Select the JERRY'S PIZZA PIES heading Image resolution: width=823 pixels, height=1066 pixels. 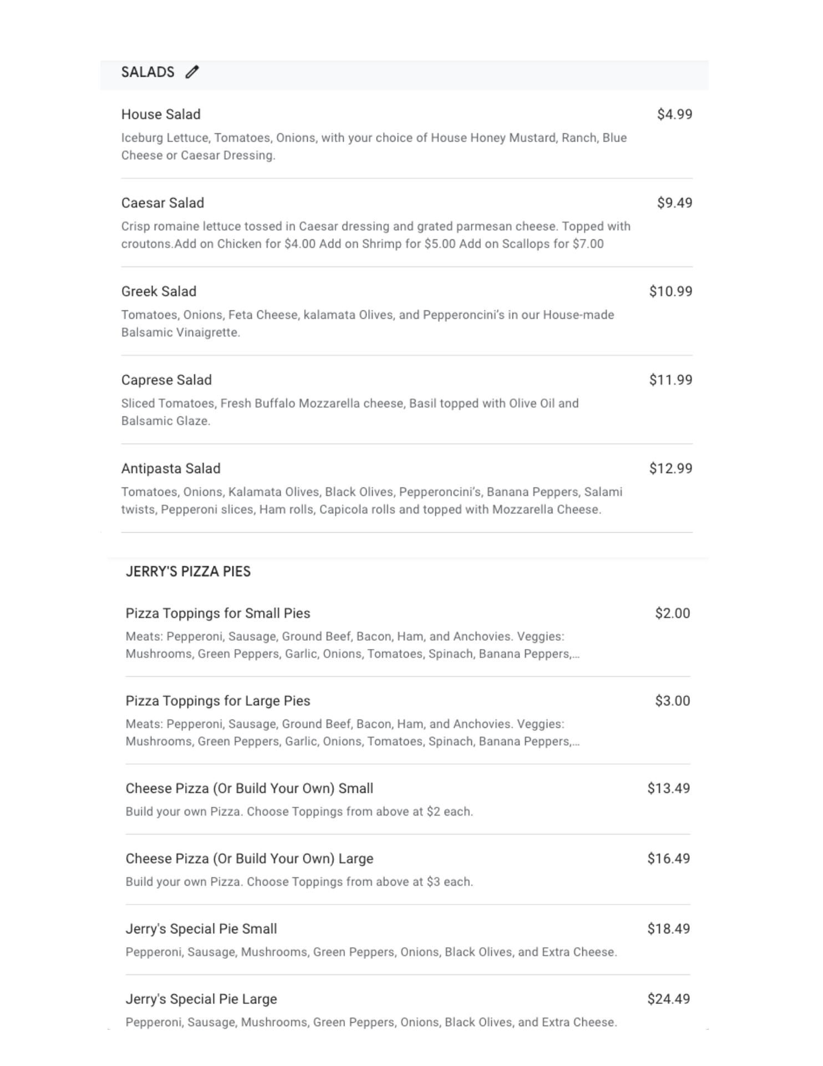[x=188, y=571]
